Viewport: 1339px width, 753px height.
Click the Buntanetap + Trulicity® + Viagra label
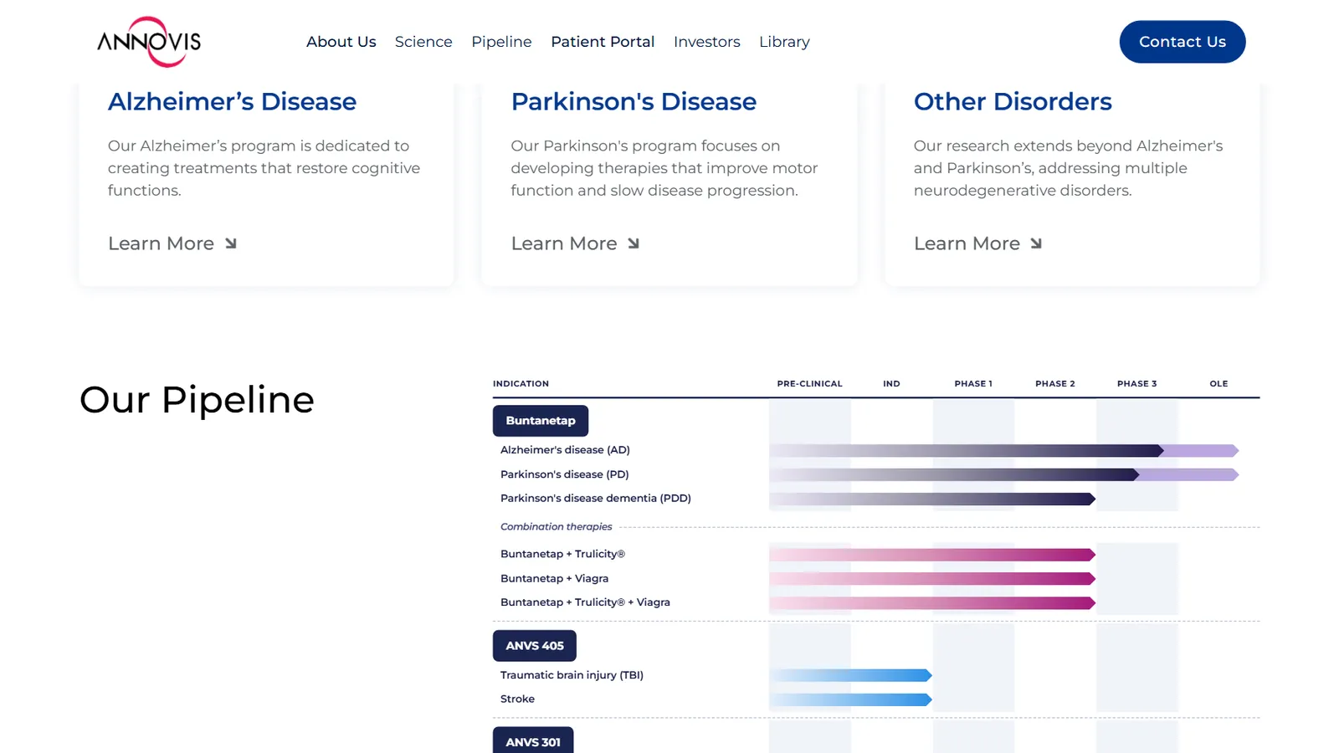tap(585, 602)
